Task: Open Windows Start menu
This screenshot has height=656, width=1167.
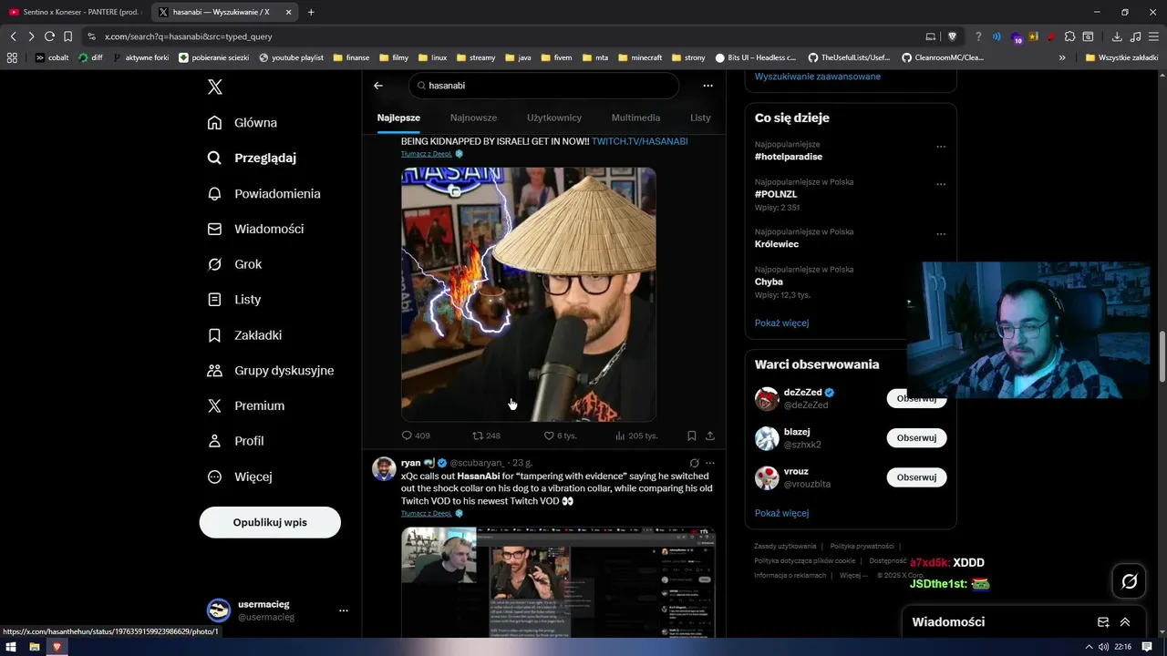Action: click(11, 647)
